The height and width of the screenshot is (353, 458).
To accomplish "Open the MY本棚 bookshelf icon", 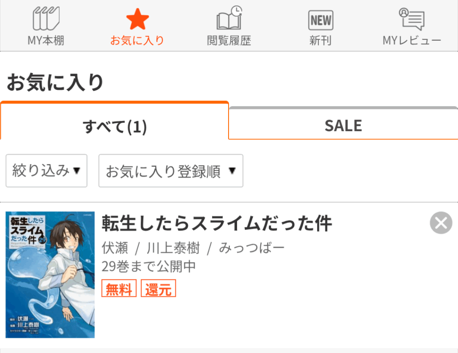I will [x=46, y=18].
